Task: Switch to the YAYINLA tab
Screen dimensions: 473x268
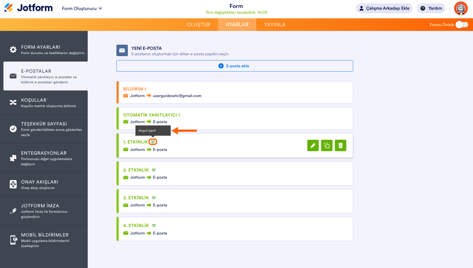Action: [275, 25]
